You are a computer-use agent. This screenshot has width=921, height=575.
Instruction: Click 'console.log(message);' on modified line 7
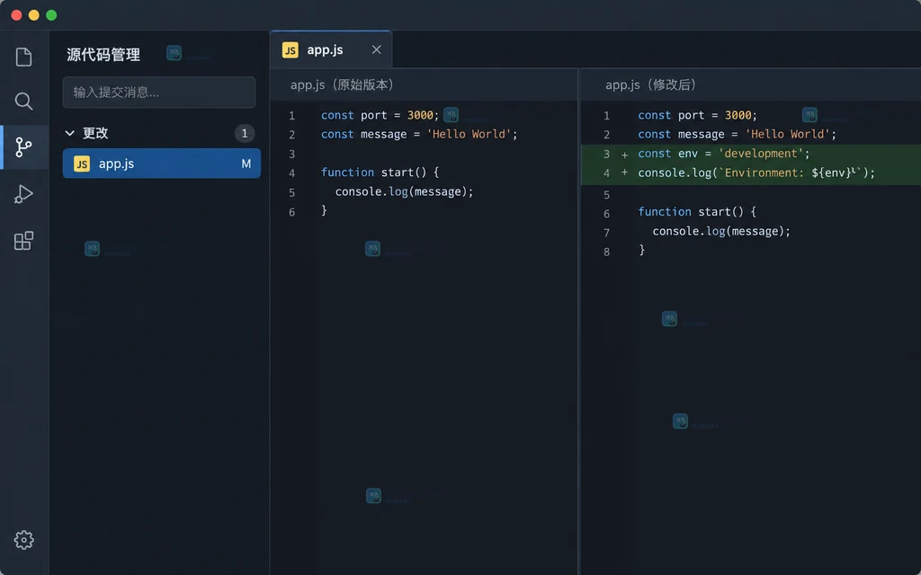coord(721,231)
